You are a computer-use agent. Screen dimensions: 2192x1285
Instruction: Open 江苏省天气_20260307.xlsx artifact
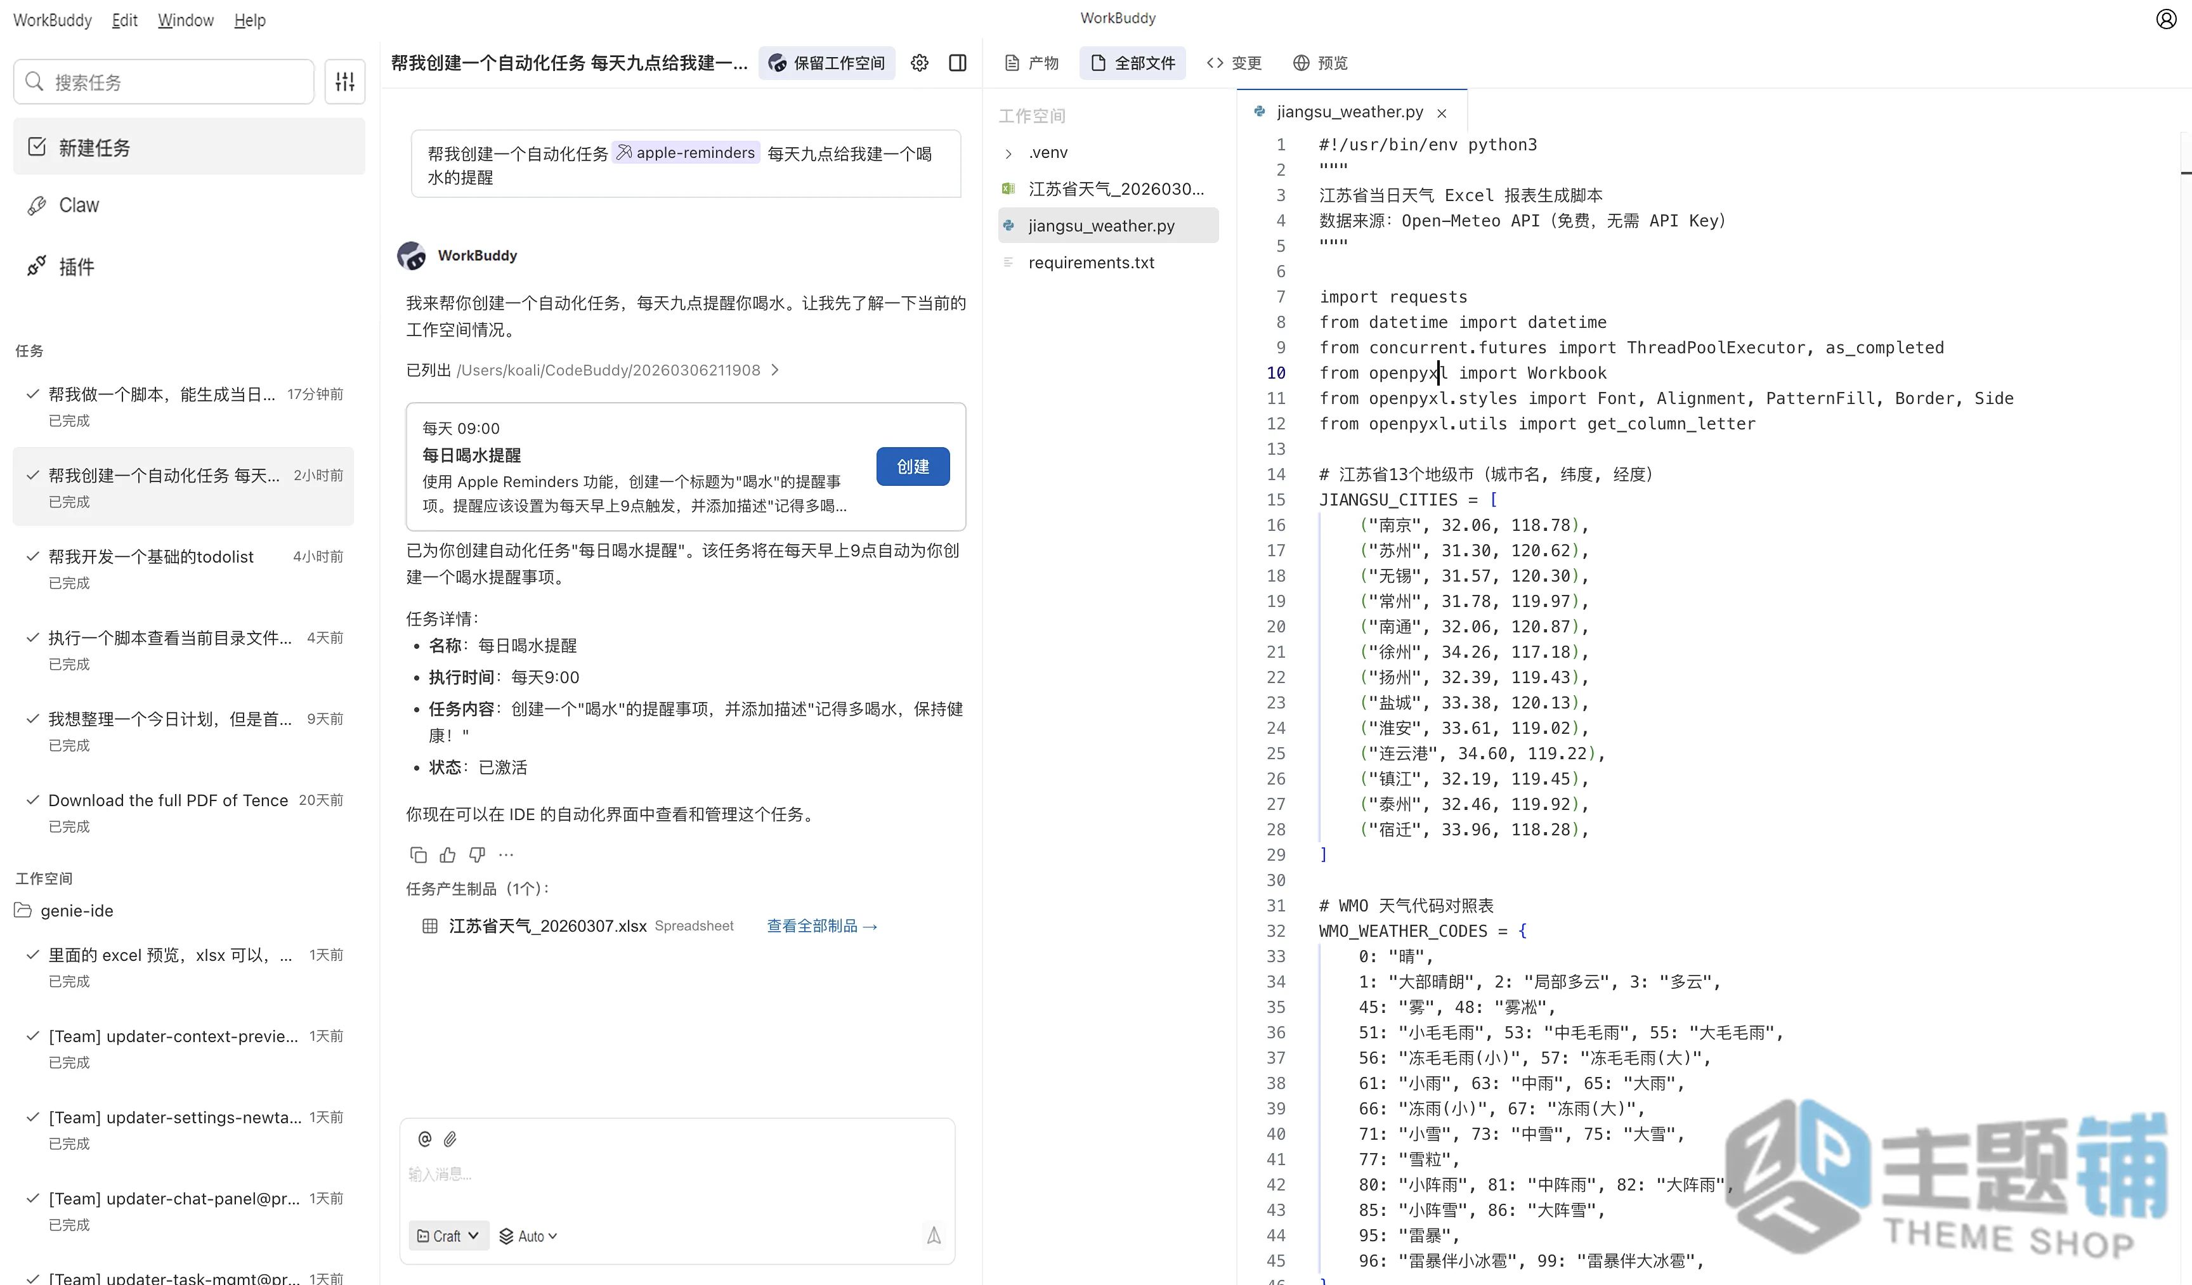[x=548, y=925]
